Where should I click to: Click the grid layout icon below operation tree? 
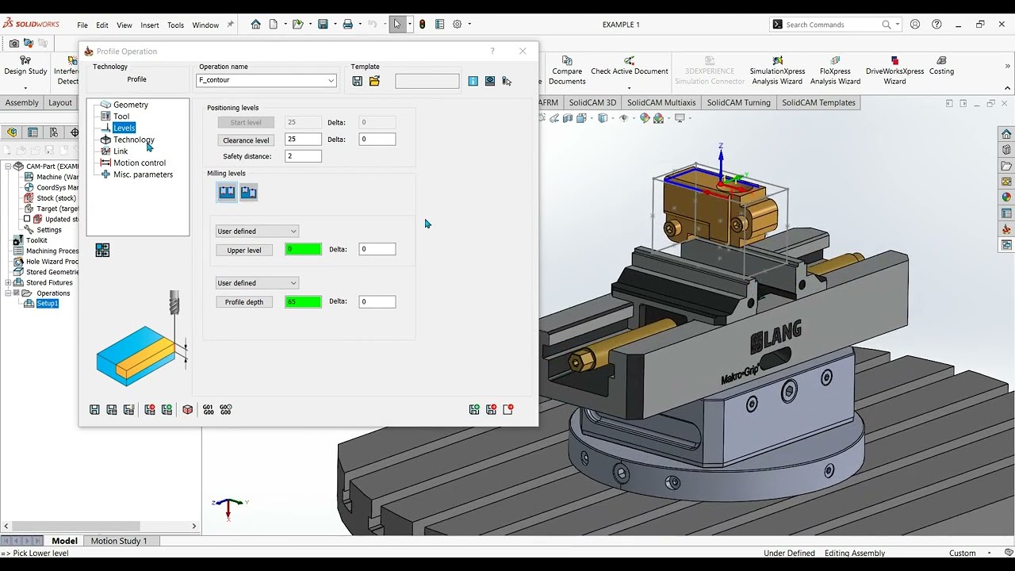(x=102, y=250)
